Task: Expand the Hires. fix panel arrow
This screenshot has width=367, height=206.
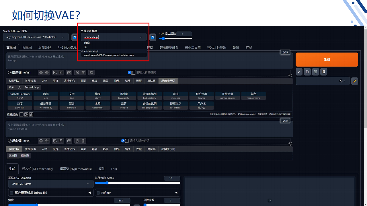Action: tap(89, 193)
